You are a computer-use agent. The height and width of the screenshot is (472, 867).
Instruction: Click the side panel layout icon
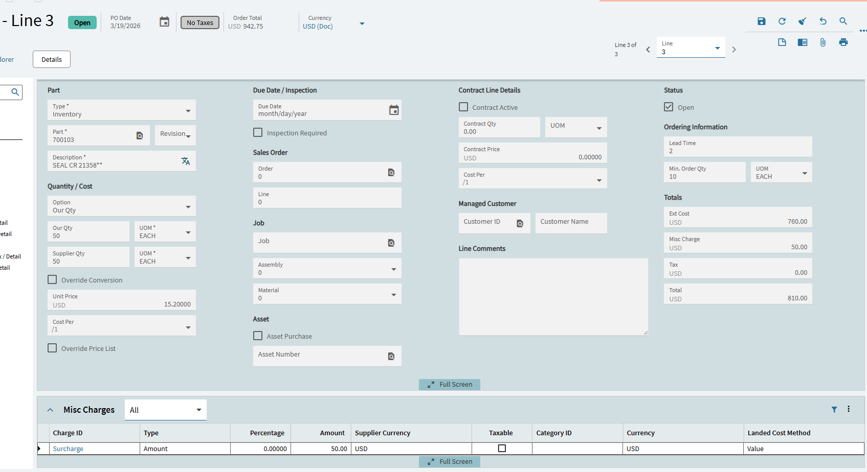click(803, 42)
